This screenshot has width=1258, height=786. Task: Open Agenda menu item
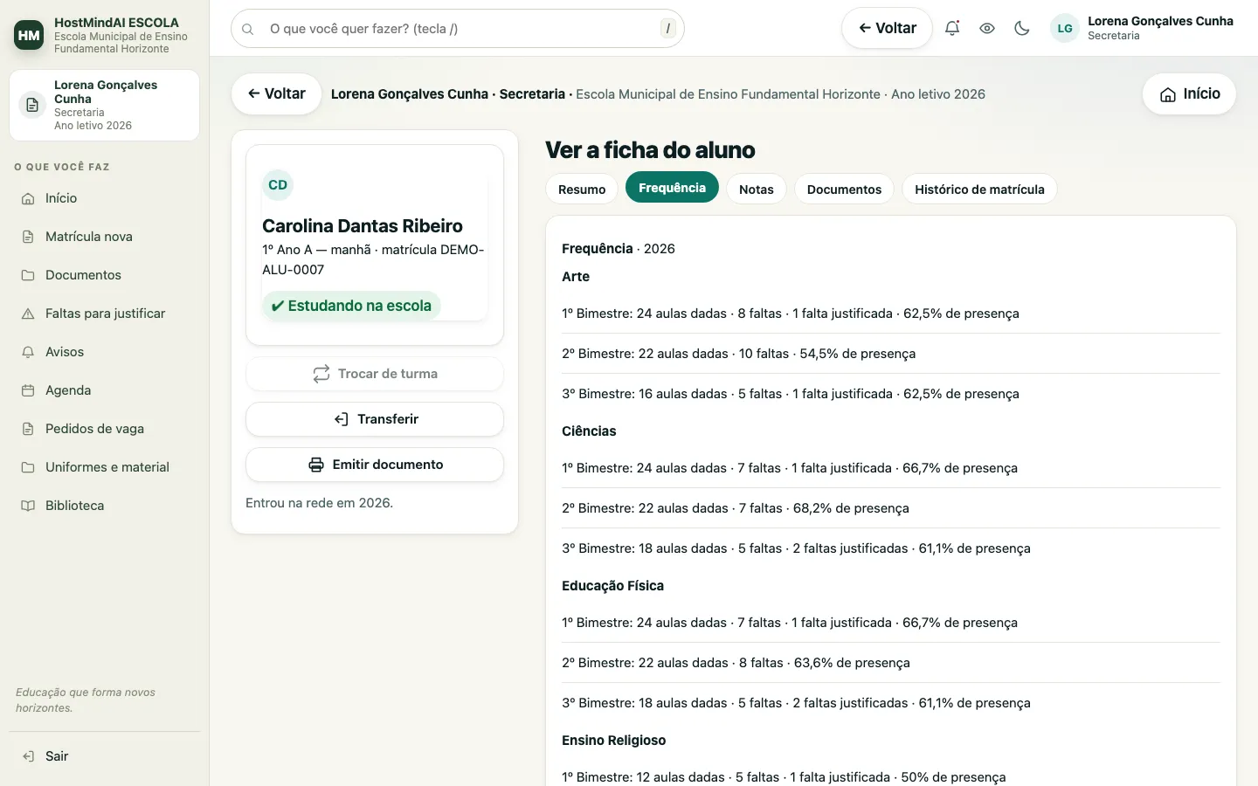pyautogui.click(x=105, y=390)
